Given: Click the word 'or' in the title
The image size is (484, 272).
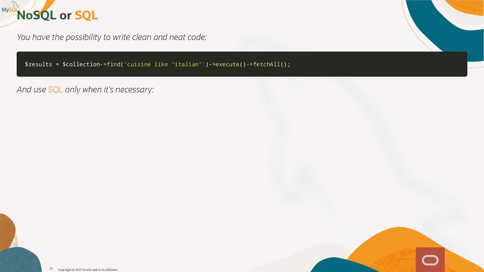Looking at the screenshot, I should tap(65, 16).
